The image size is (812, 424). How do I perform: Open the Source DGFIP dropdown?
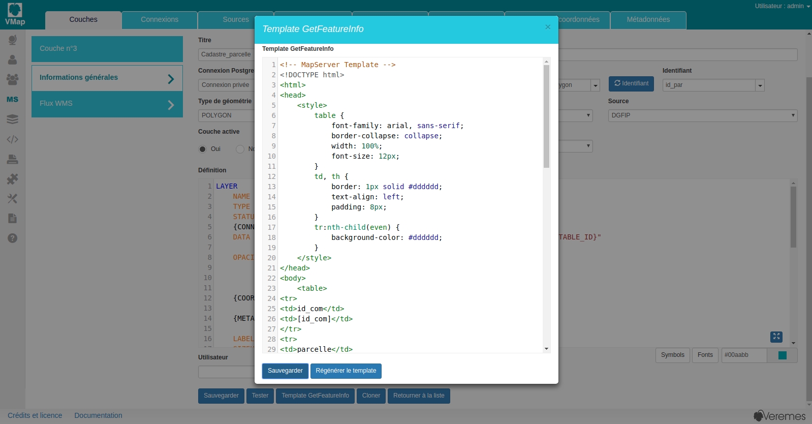click(x=703, y=115)
